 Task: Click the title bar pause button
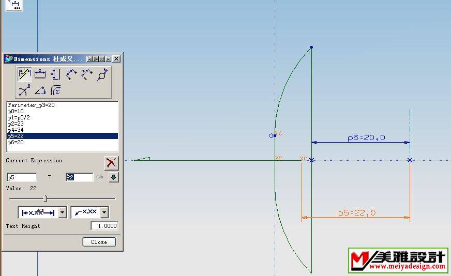pyautogui.click(x=102, y=59)
